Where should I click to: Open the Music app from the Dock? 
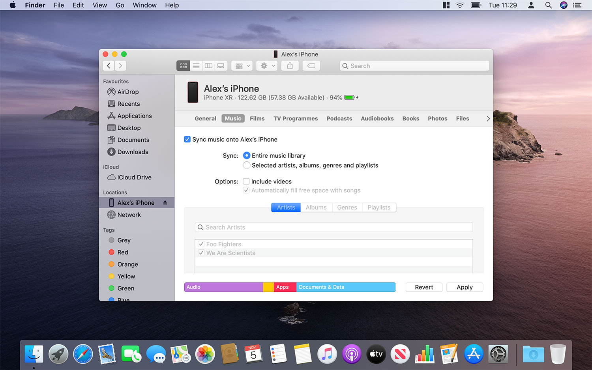coord(327,354)
